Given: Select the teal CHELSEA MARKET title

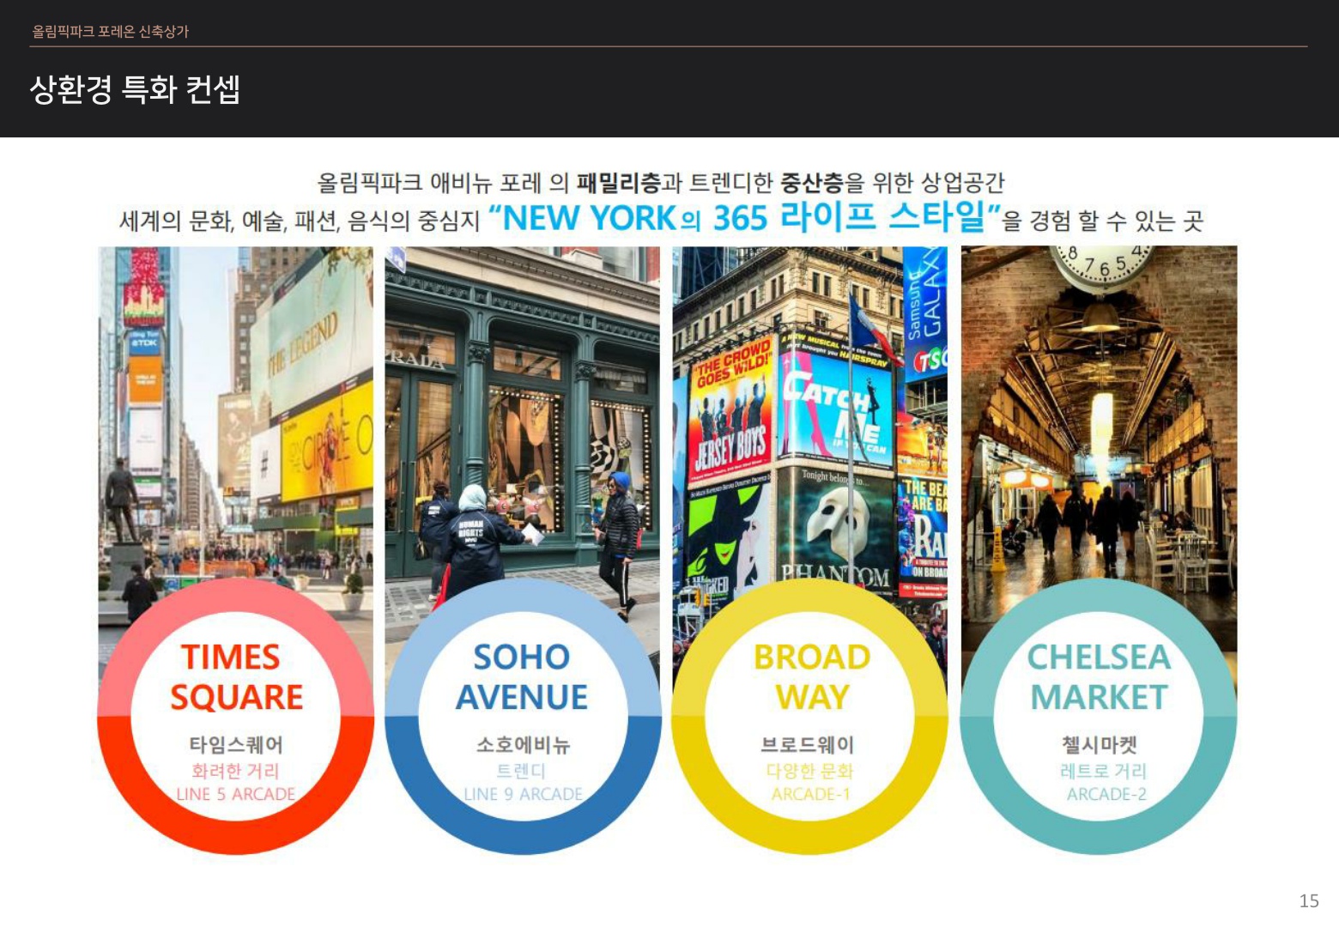Looking at the screenshot, I should 1100,677.
